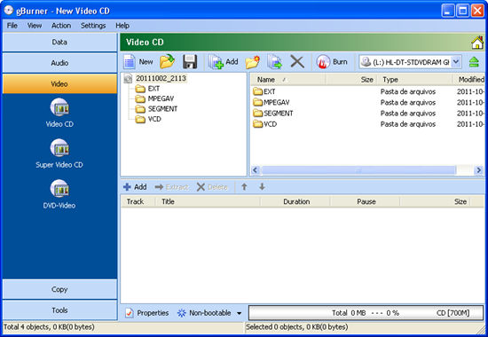The width and height of the screenshot is (488, 337).
Task: Switch to the Audio section
Action: coord(59,63)
